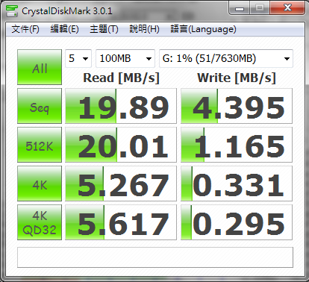The width and height of the screenshot is (309, 282).
Task: Start the 4K QD32 test
Action: coord(40,222)
